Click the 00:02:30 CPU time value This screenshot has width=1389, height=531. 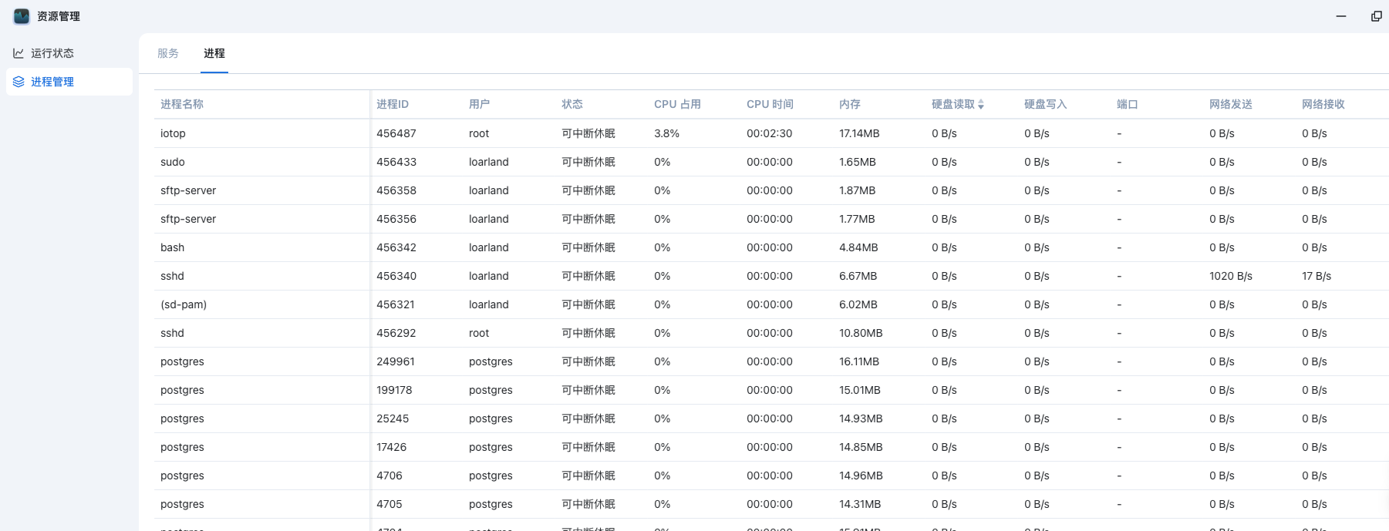770,133
